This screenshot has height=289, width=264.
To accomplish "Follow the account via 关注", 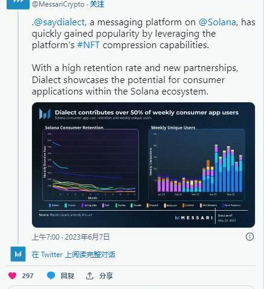I will tap(97, 4).
